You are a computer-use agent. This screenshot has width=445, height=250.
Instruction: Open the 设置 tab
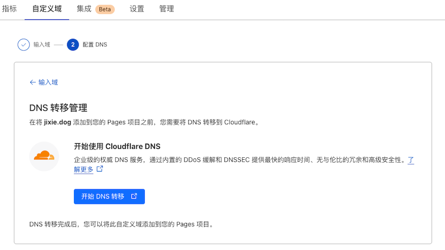click(x=137, y=9)
